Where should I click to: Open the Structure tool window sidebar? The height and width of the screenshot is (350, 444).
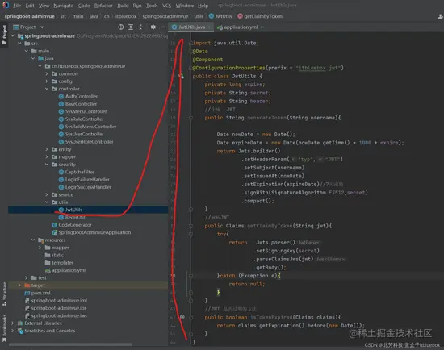(4, 294)
